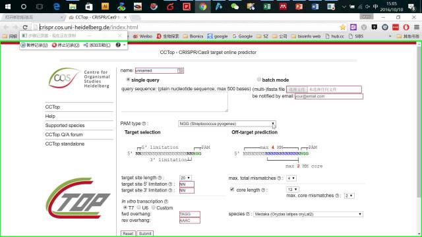Expand the target site length dropdown
This screenshot has height=237, width=422.
185,178
